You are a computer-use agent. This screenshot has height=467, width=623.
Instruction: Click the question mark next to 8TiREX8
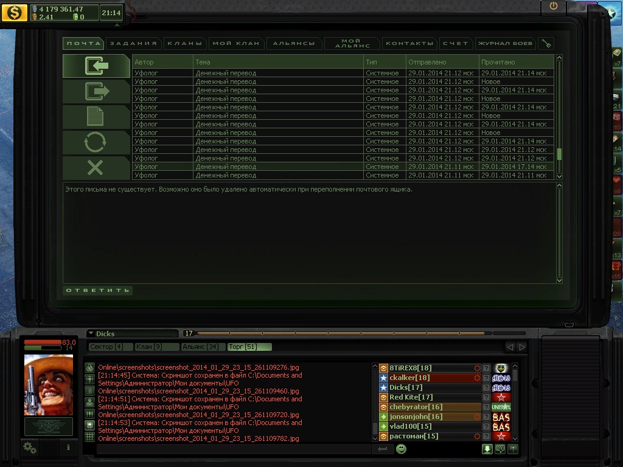(x=486, y=368)
